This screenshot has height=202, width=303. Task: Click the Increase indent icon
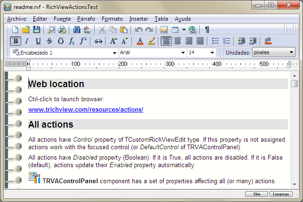(253, 41)
